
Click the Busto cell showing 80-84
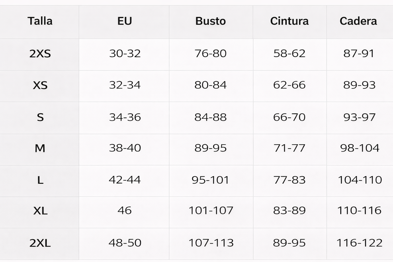click(x=211, y=85)
